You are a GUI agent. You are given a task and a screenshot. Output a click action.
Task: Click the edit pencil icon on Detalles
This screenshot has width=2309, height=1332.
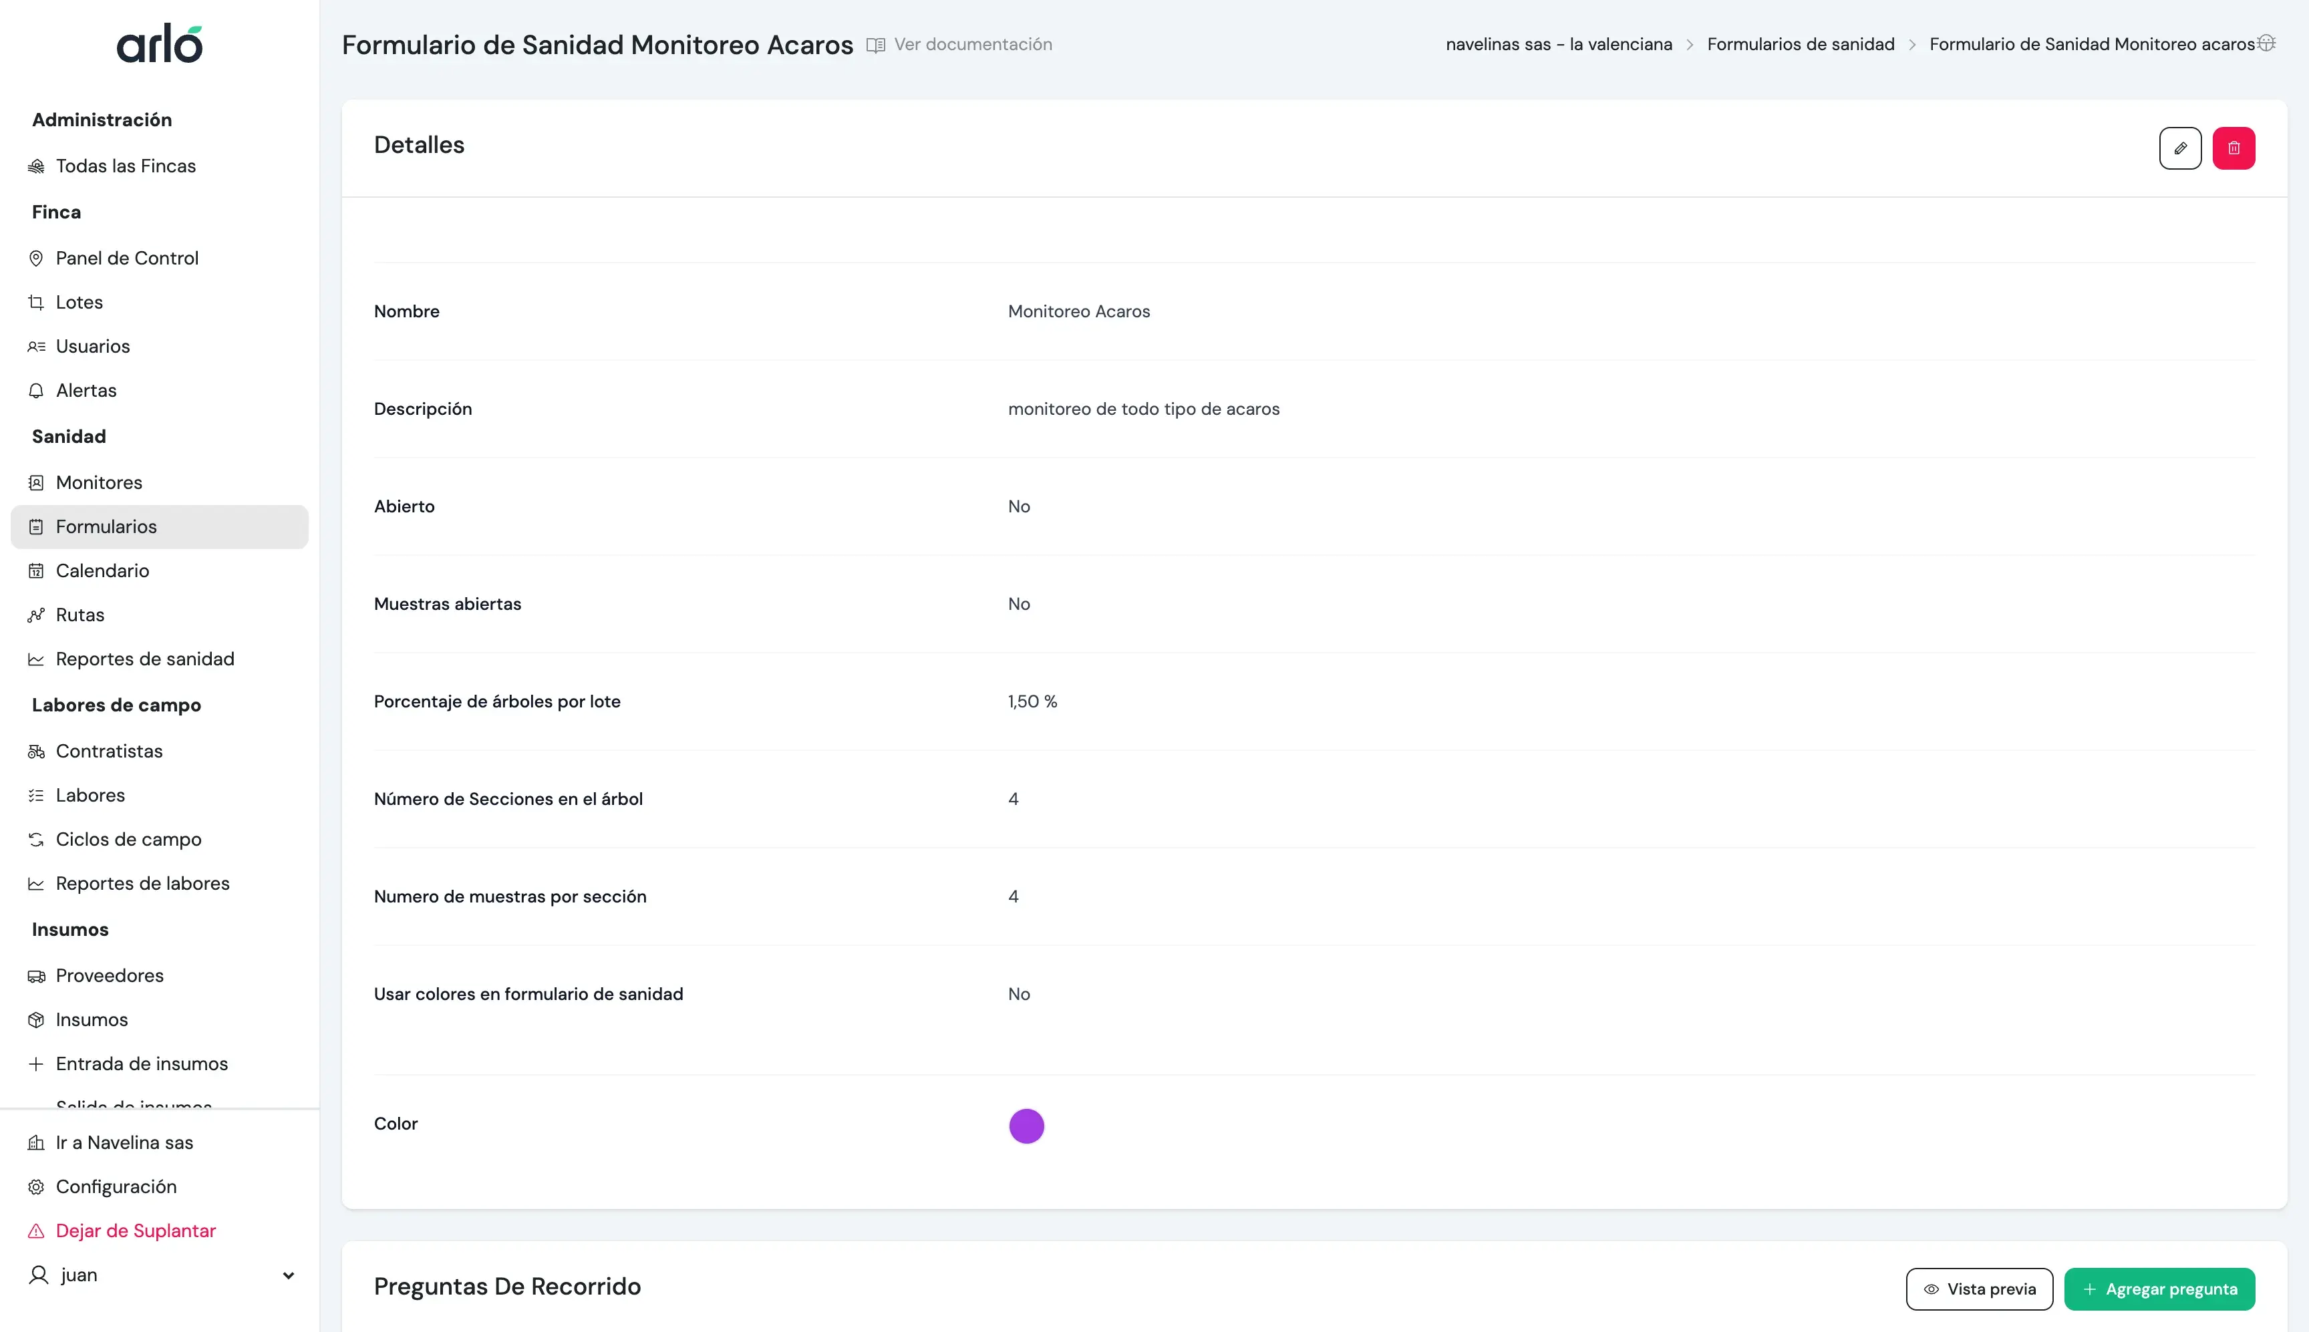pyautogui.click(x=2181, y=147)
